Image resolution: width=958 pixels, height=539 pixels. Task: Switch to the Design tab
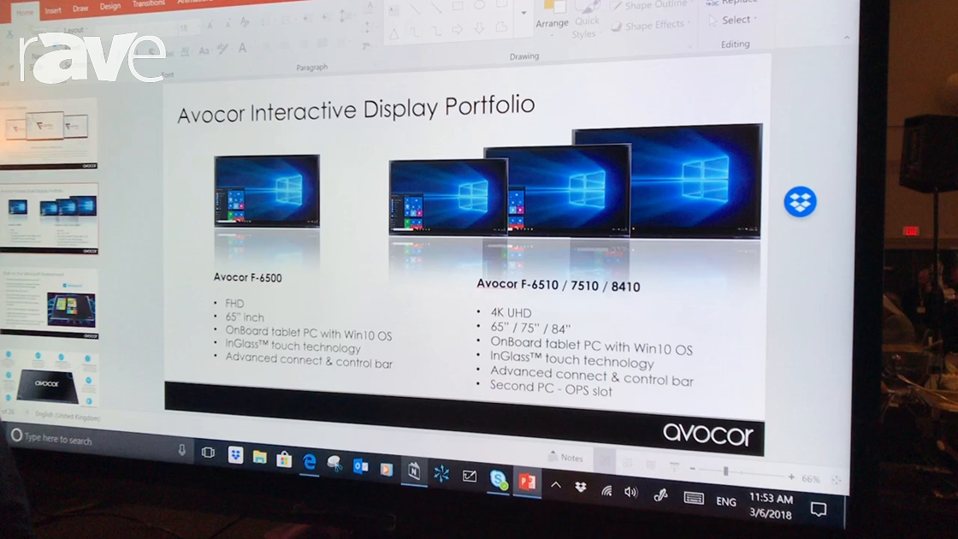point(110,6)
